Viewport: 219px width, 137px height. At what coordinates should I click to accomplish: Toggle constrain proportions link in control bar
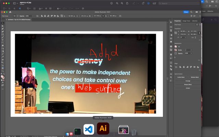[x=103, y=16]
